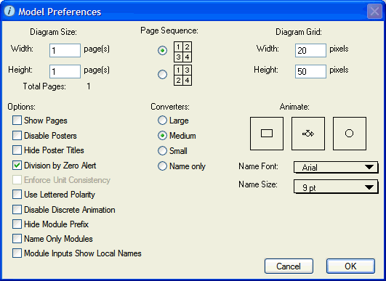Select Small converters option
This screenshot has width=386, height=281.
tap(163, 151)
